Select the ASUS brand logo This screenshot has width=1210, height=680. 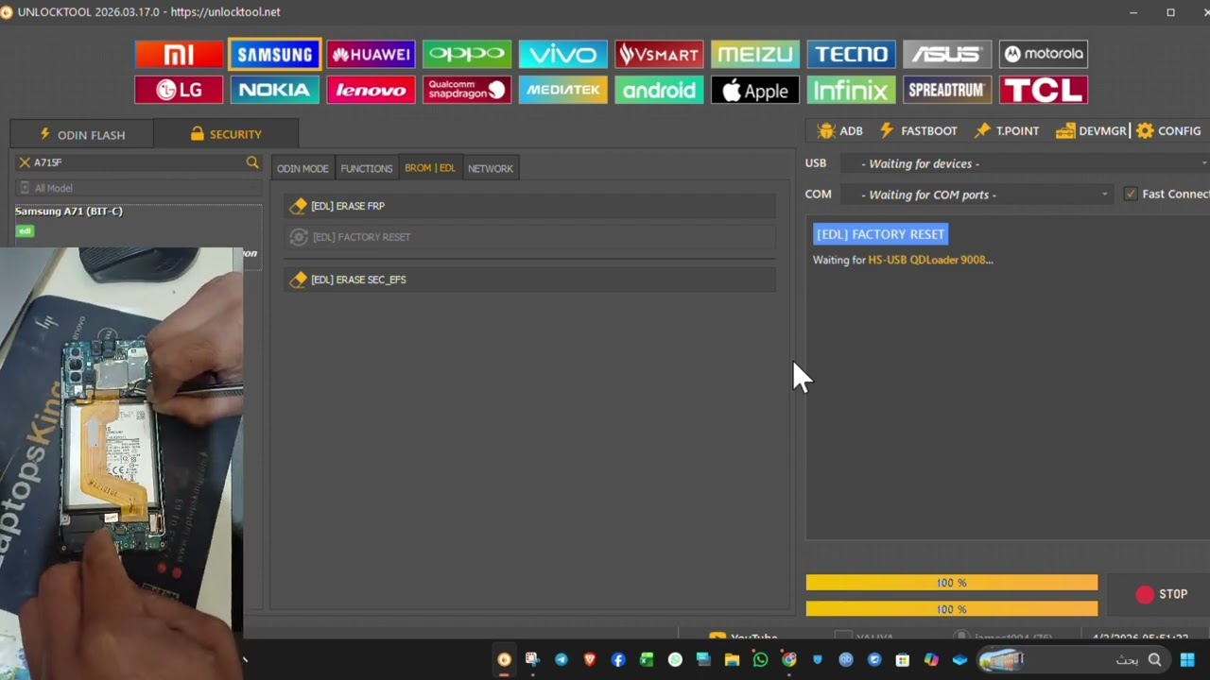pyautogui.click(x=946, y=54)
